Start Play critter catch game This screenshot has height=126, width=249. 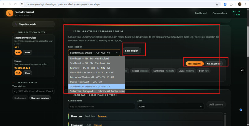33,24
